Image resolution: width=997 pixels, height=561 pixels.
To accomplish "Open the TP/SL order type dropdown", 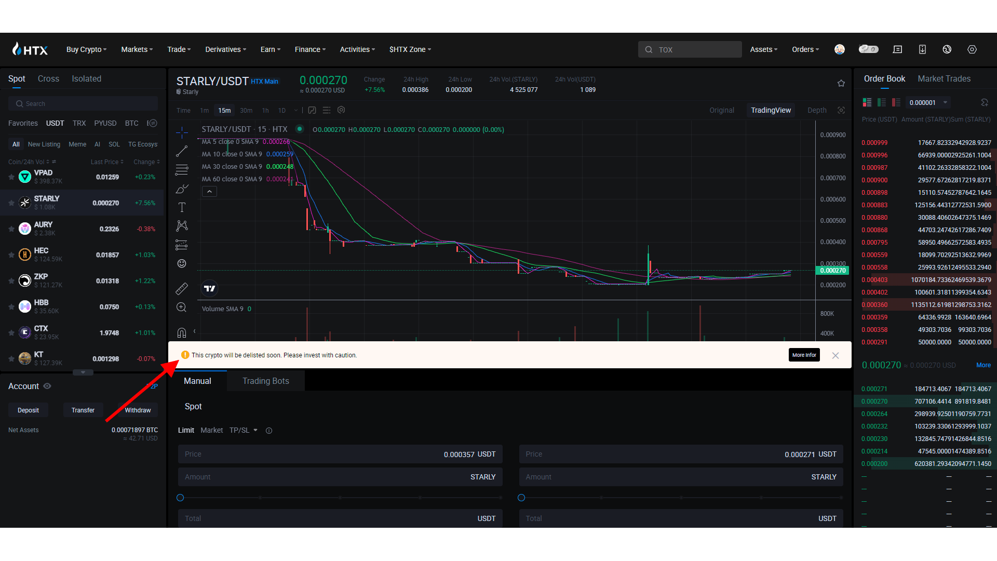I will (244, 430).
